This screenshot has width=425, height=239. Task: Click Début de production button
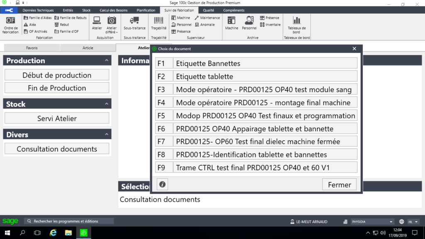[57, 75]
